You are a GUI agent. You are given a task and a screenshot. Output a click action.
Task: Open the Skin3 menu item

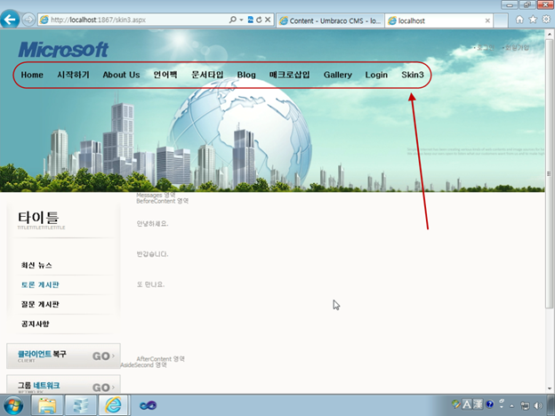point(413,75)
